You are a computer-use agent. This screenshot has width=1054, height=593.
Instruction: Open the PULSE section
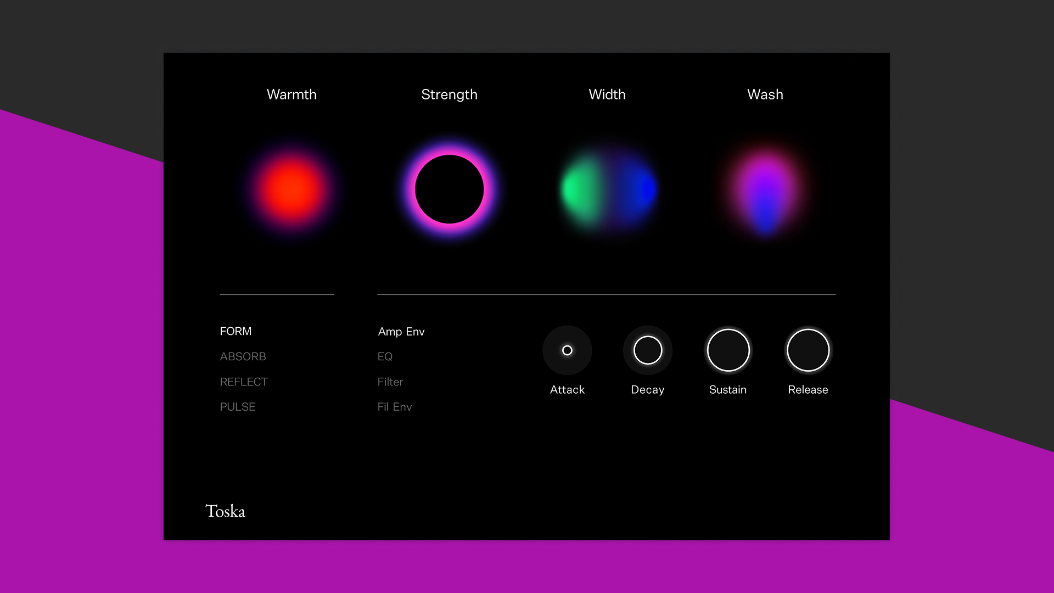[238, 407]
